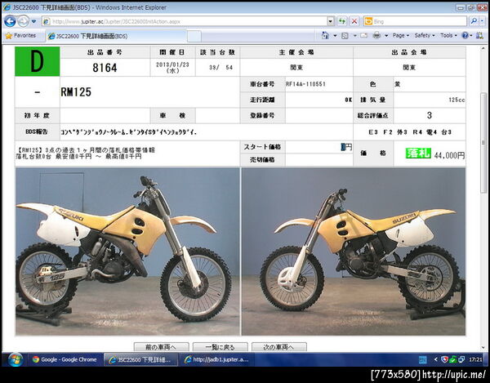Click the 125cc displacement value
This screenshot has height=383, width=490.
point(457,100)
